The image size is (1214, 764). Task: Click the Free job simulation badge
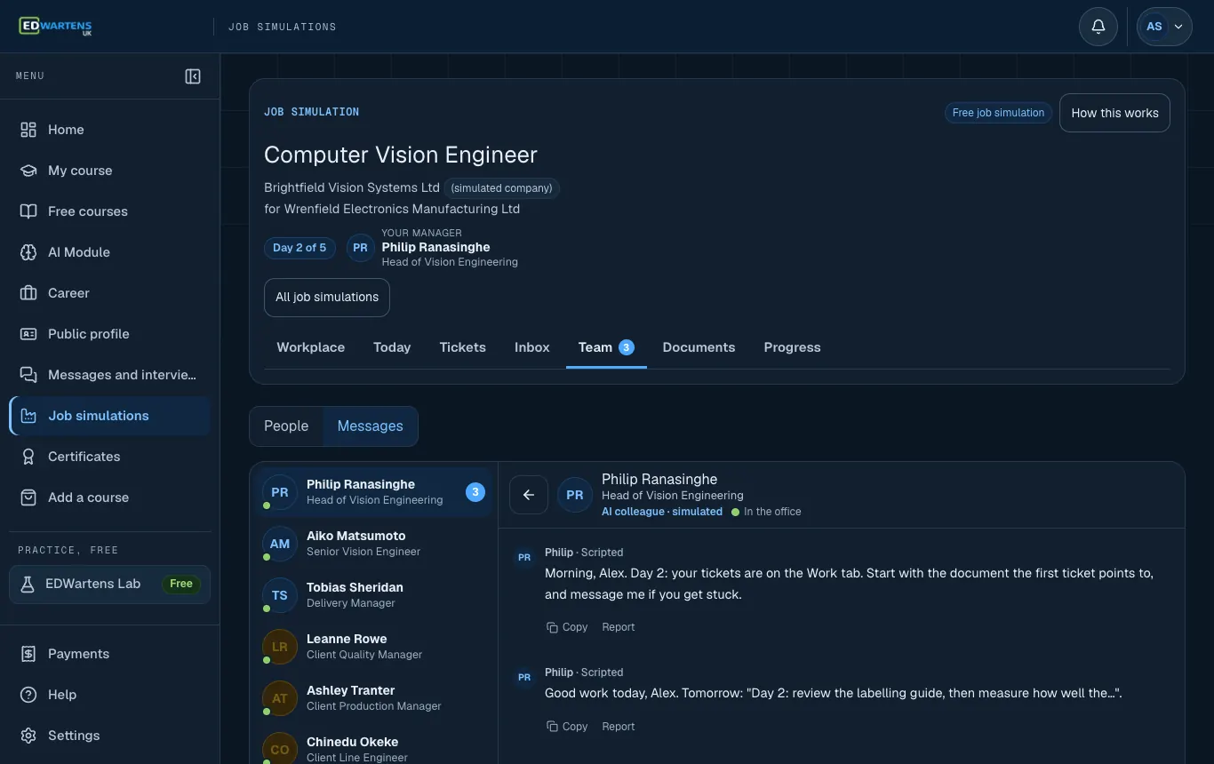[998, 113]
